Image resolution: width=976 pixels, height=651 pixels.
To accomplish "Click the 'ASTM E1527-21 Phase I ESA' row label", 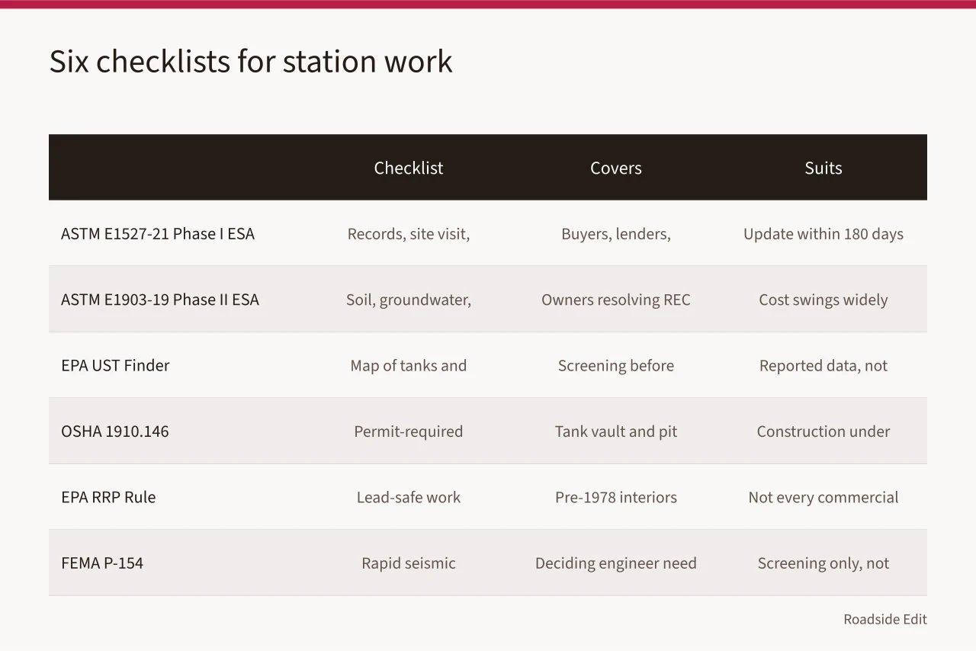I will (158, 234).
